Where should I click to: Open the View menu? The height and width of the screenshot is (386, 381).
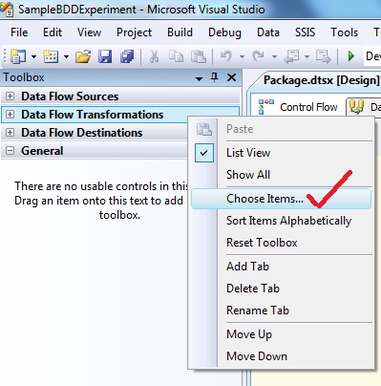[89, 32]
